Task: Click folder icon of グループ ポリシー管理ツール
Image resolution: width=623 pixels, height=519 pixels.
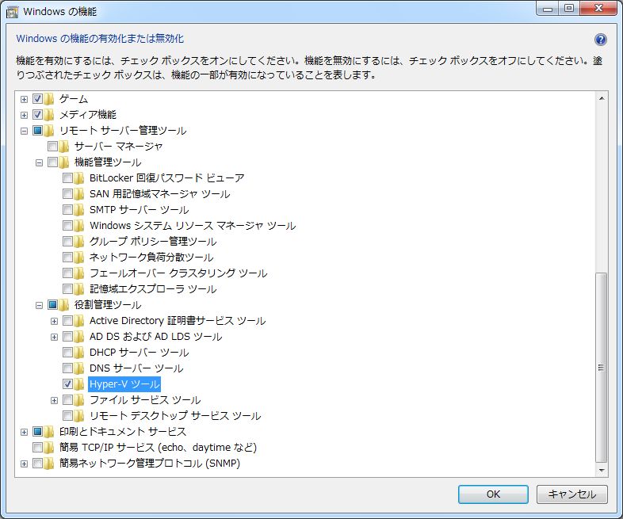Action: tap(79, 242)
